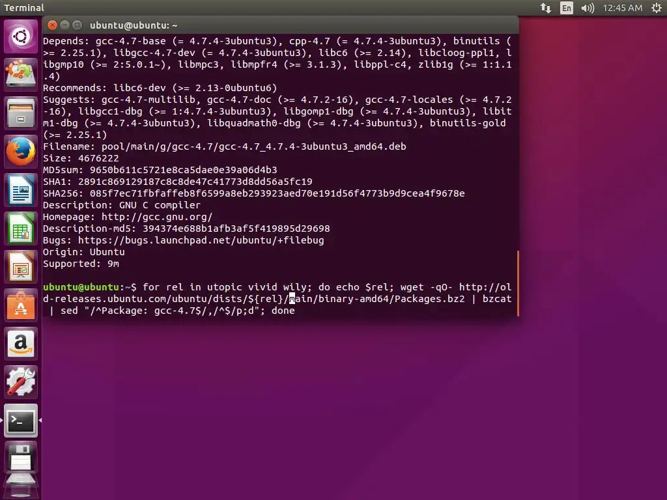This screenshot has height=500, width=667.
Task: Open LibreOffice Impress presentation app
Action: click(20, 267)
